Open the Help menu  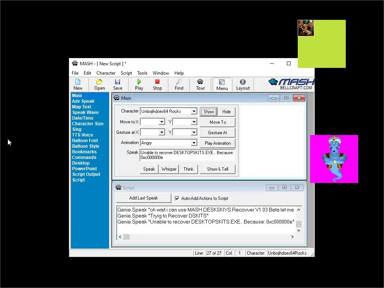coord(179,73)
